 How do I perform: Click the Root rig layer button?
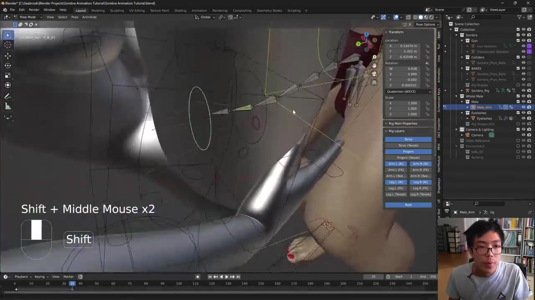(x=408, y=205)
